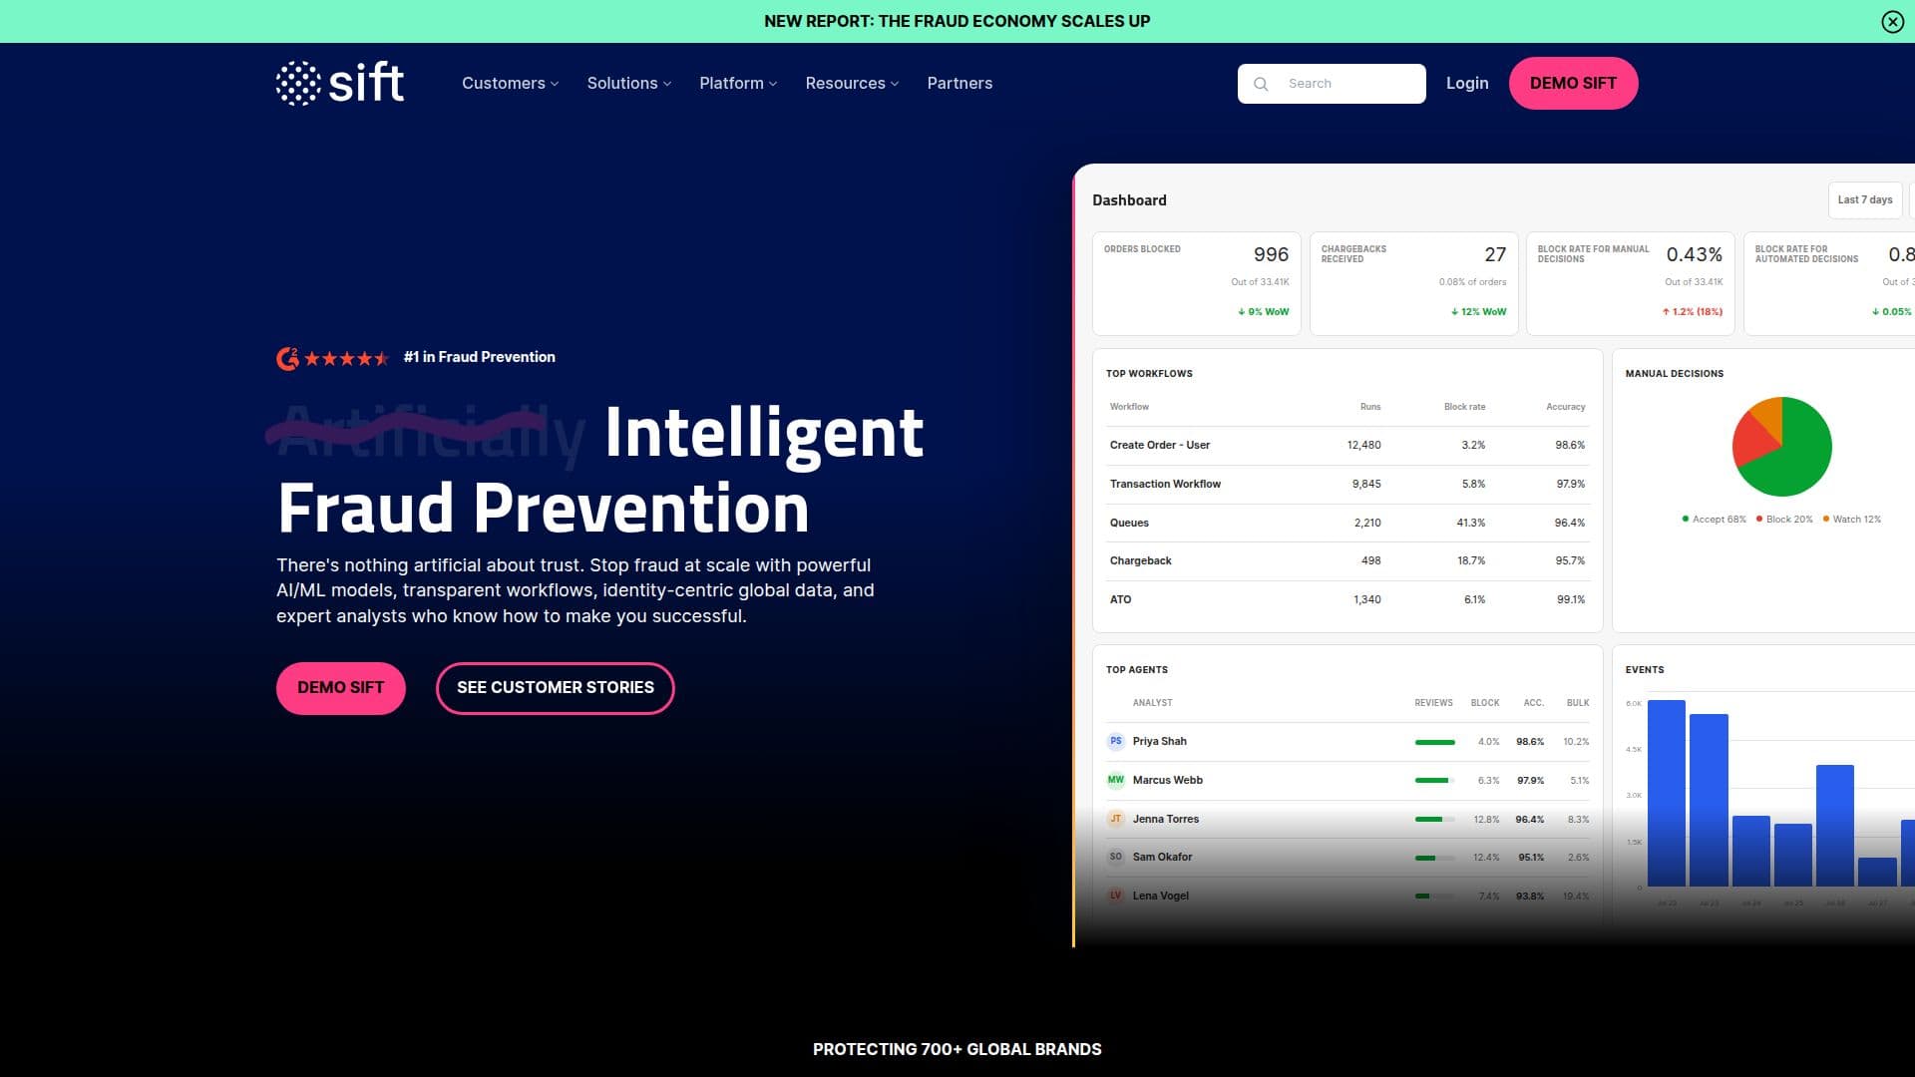
Task: Click the Marcus Webb MW avatar
Action: (1116, 780)
